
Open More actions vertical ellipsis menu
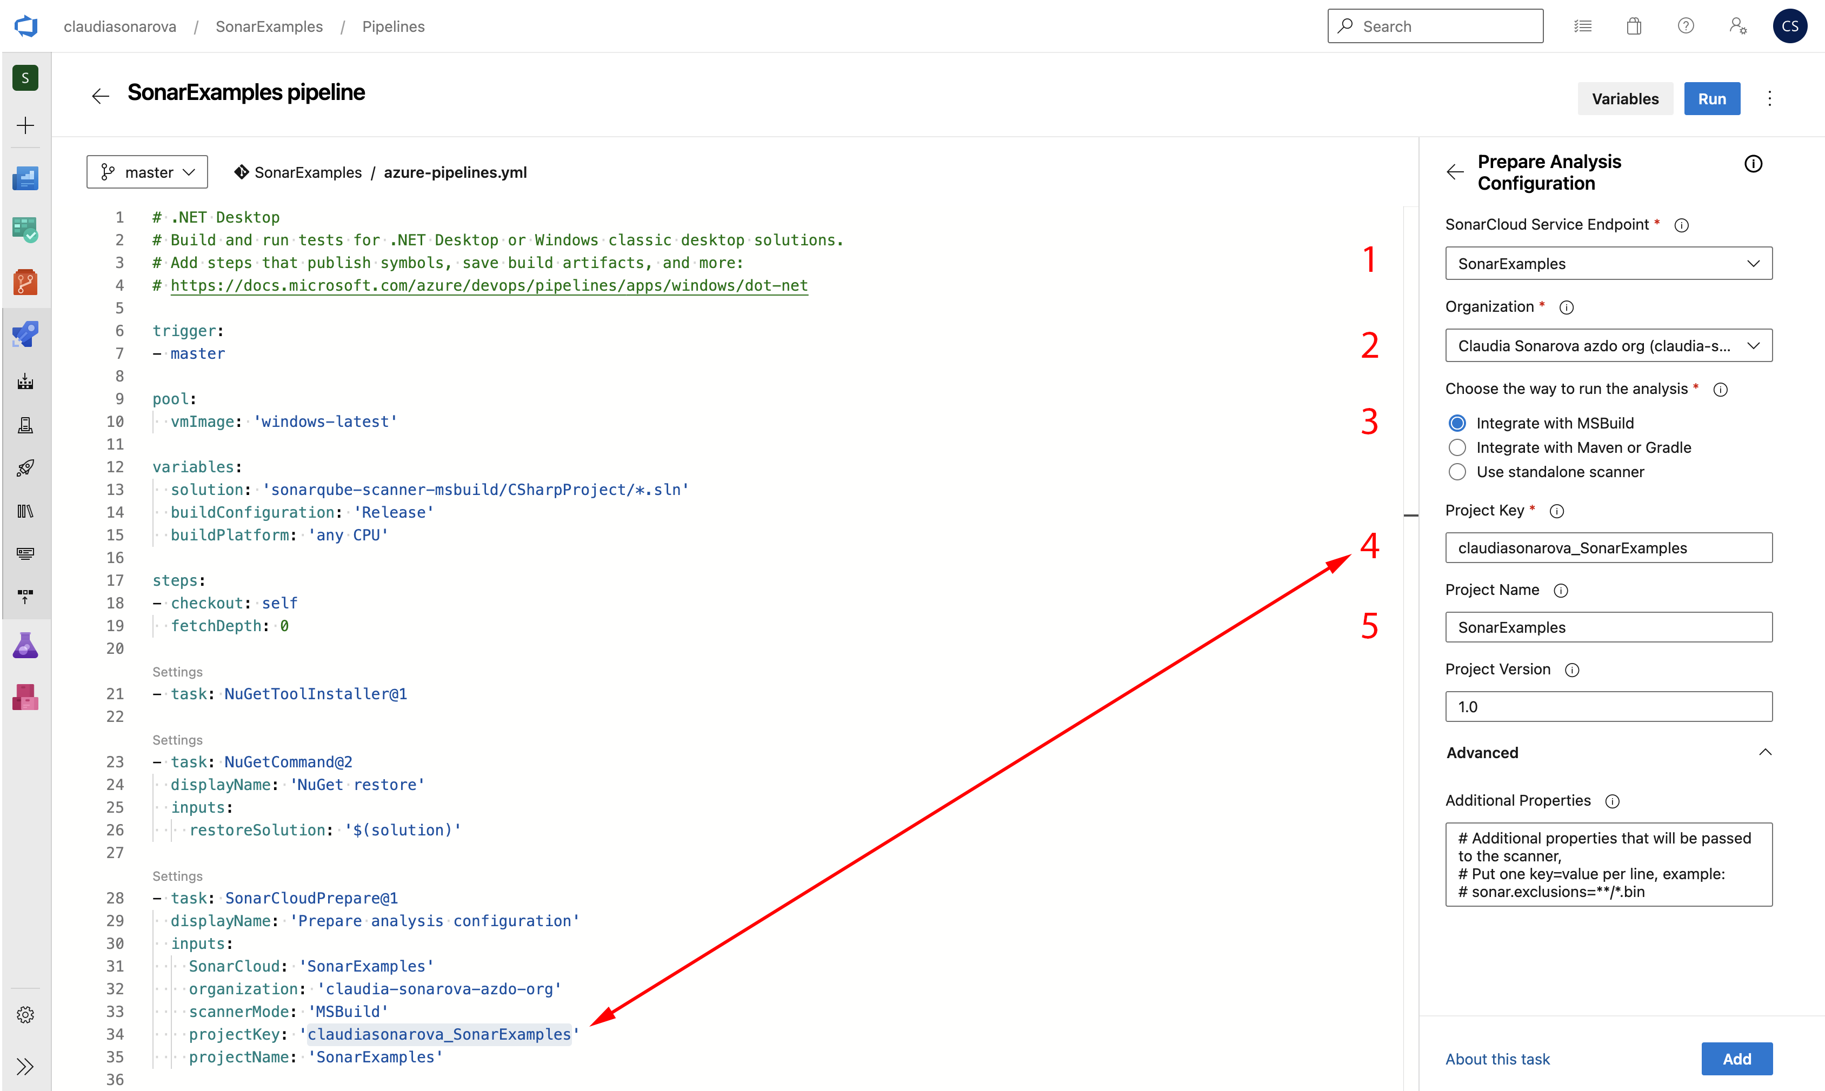[x=1770, y=98]
